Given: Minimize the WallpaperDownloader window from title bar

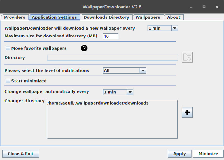Looking at the screenshot, I should click(x=191, y=7).
